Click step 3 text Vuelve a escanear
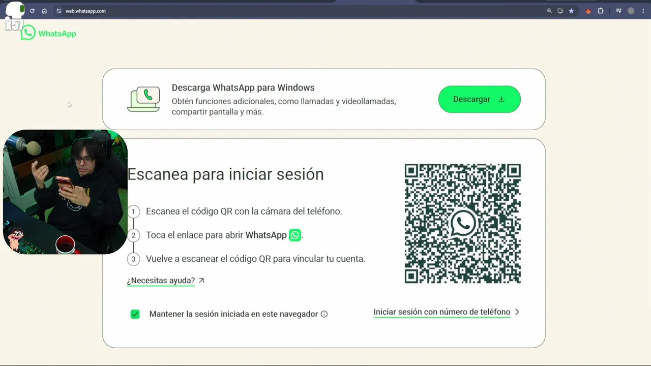Screen dimensions: 651x366 click(x=256, y=259)
